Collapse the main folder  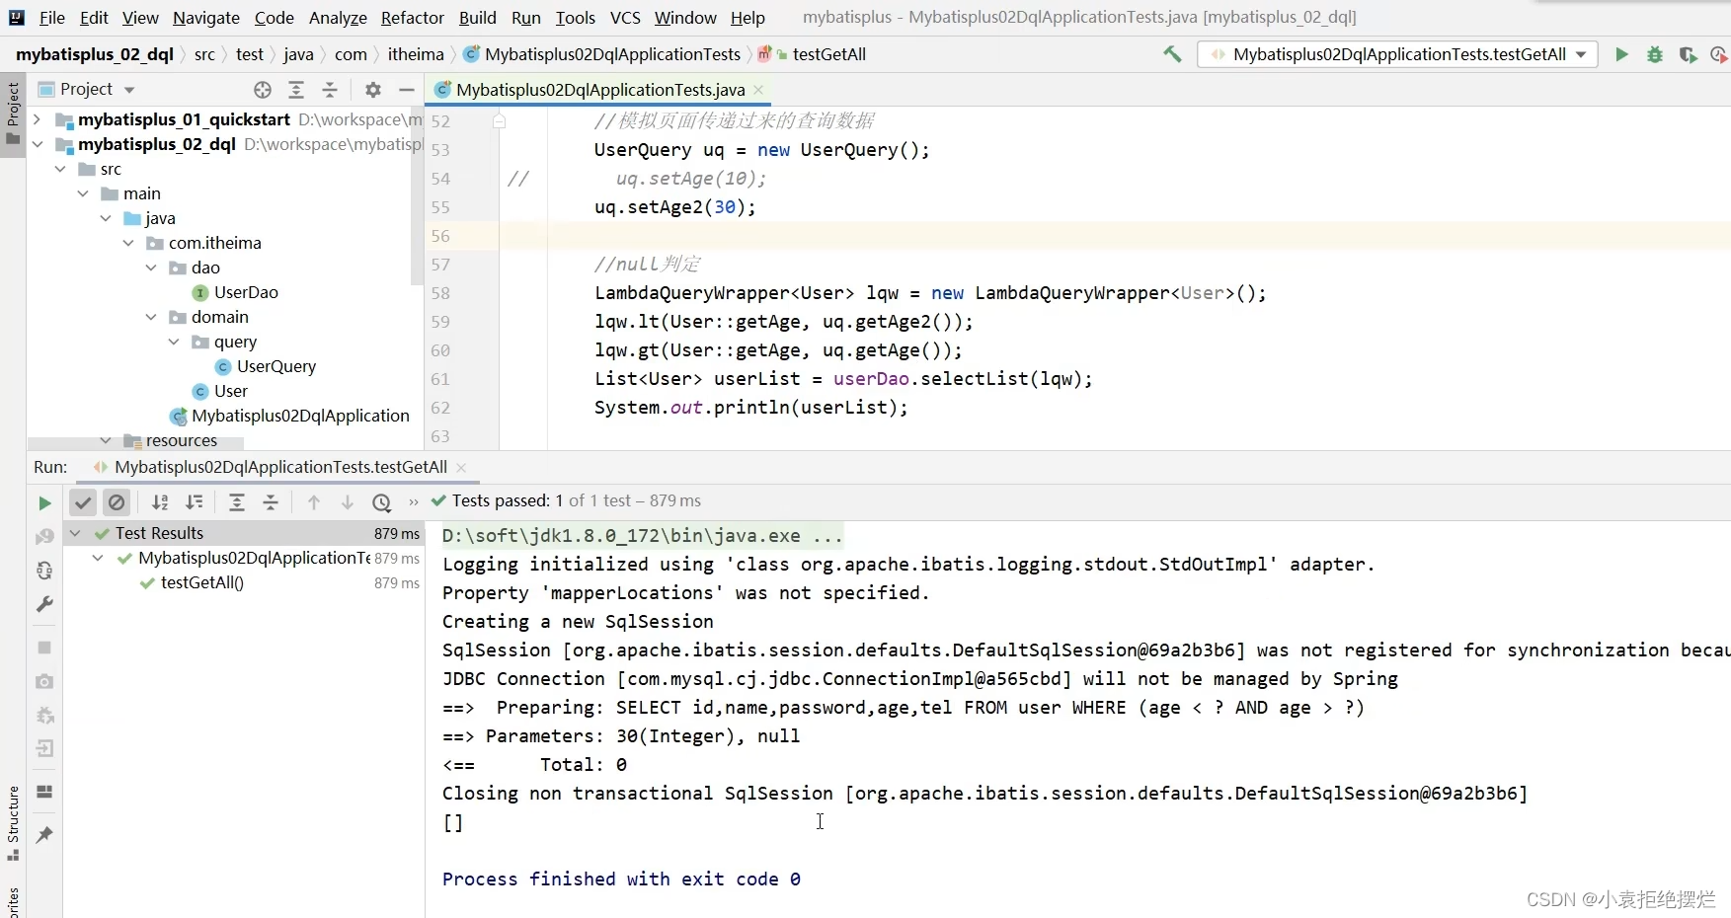point(83,193)
